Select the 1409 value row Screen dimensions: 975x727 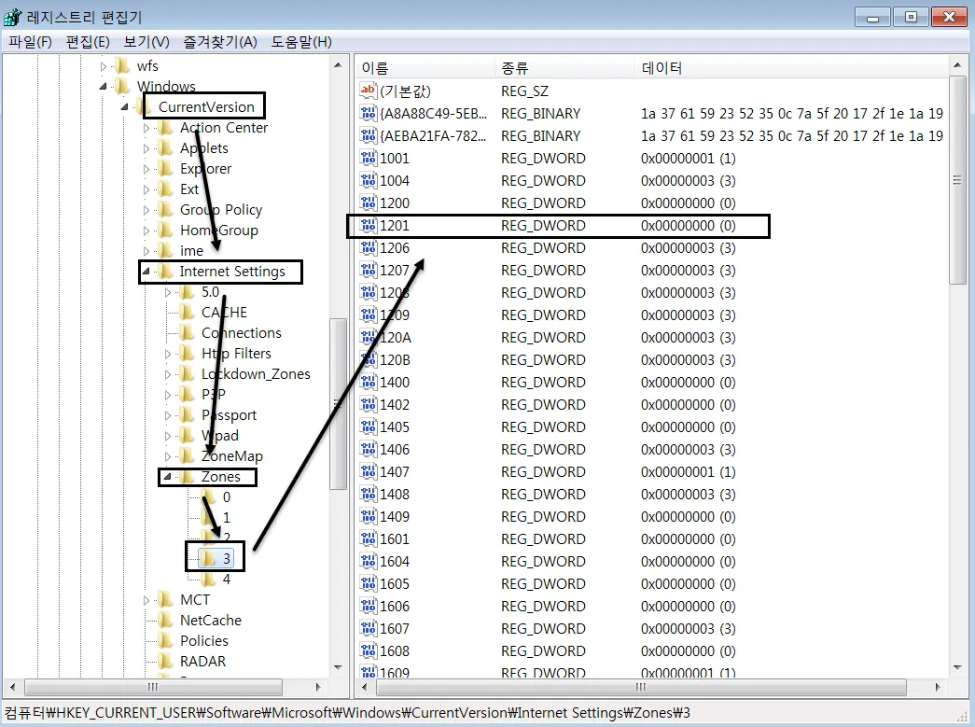coord(652,516)
